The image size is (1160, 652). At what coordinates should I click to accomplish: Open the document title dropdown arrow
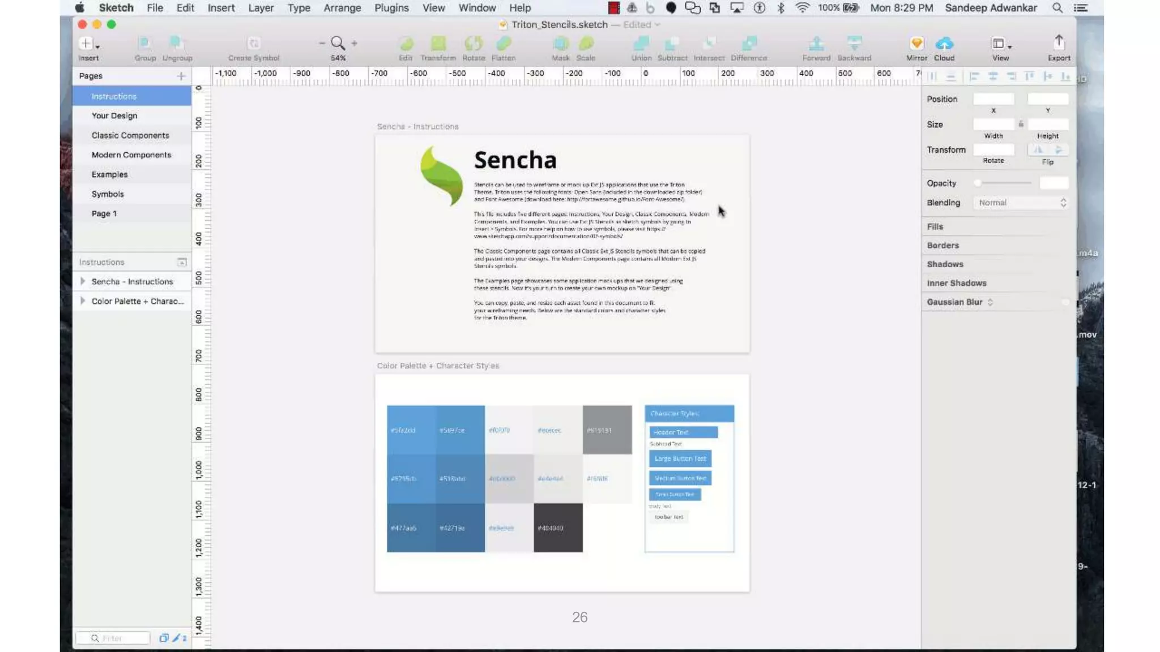[x=658, y=25]
